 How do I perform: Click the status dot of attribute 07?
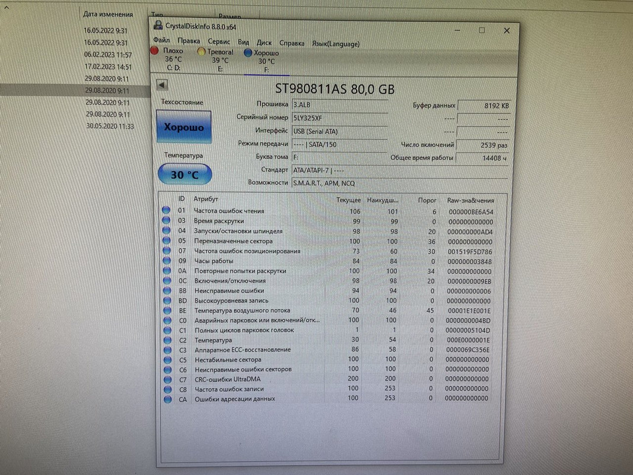[x=167, y=251]
